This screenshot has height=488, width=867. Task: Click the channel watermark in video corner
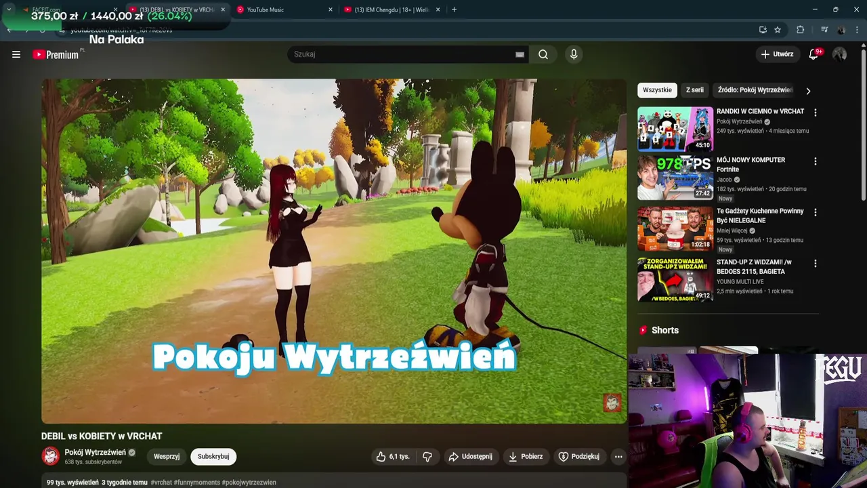(612, 403)
